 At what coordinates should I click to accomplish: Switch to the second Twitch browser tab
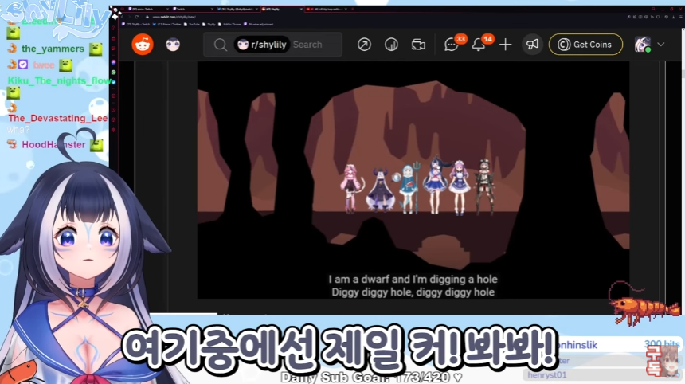coord(191,10)
